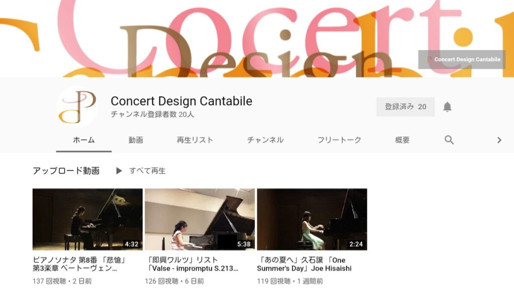
Task: Open the 動画 tab
Action: pyautogui.click(x=136, y=140)
